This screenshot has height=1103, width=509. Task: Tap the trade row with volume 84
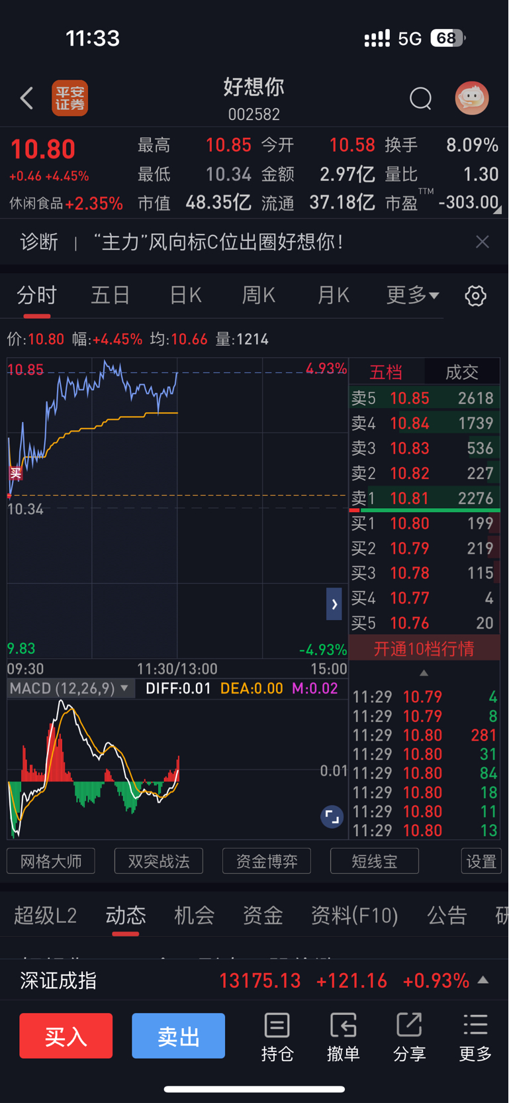(424, 773)
